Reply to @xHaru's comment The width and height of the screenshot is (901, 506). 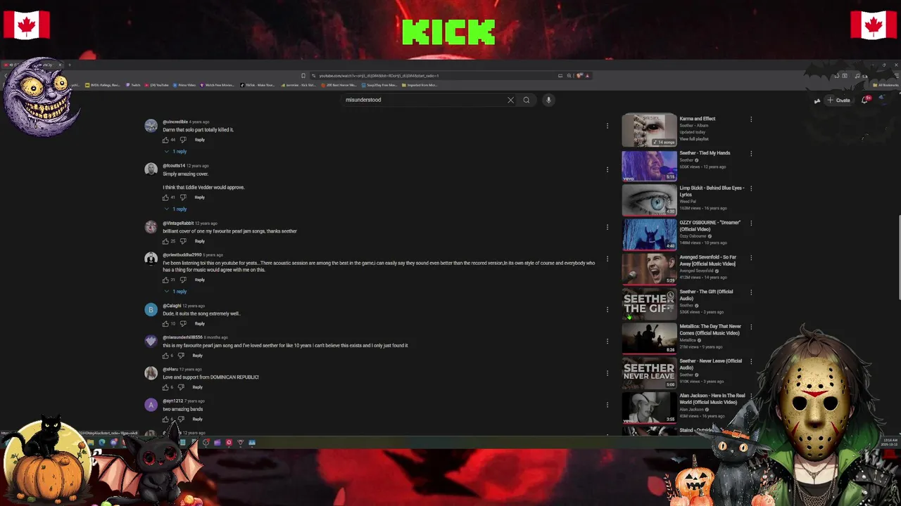pos(198,387)
